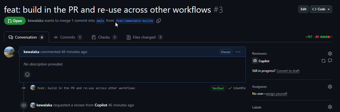Copy the head branch name icon
This screenshot has height=112, width=340.
pyautogui.click(x=159, y=21)
